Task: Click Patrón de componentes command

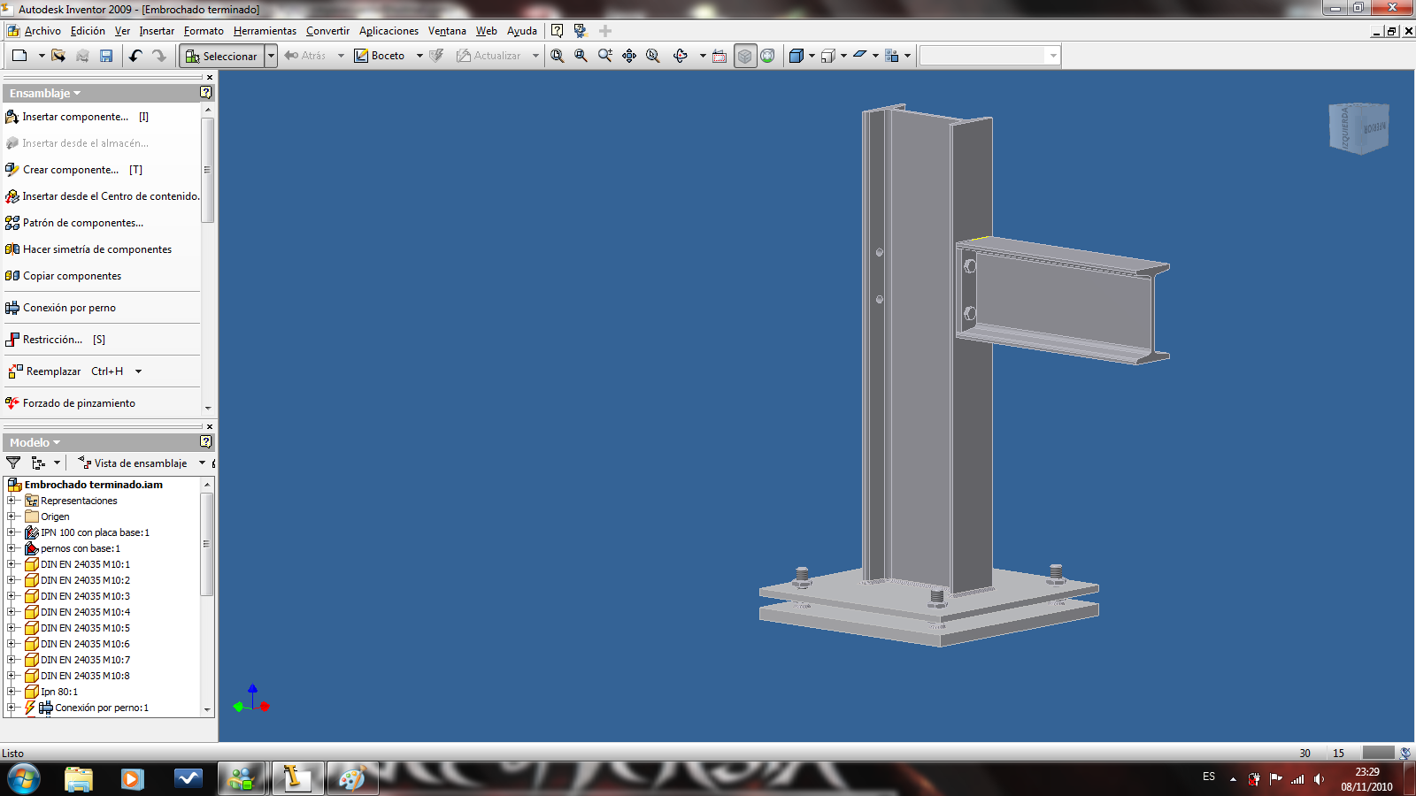Action: [x=74, y=223]
